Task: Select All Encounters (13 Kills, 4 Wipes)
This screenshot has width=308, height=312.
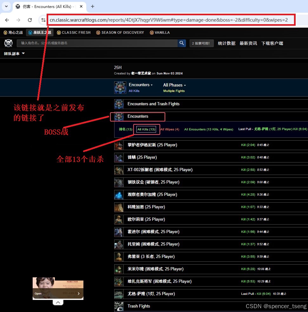Action: pyautogui.click(x=209, y=129)
